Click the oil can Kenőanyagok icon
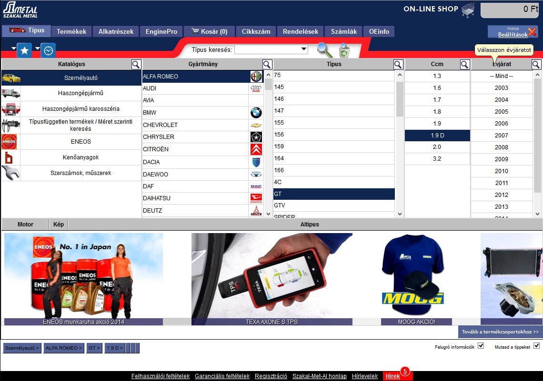This screenshot has width=543, height=381. (x=9, y=157)
